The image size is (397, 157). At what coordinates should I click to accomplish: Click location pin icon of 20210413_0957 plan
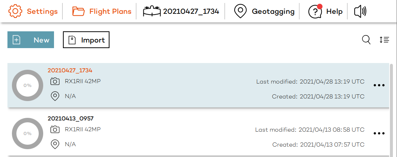[x=55, y=144]
